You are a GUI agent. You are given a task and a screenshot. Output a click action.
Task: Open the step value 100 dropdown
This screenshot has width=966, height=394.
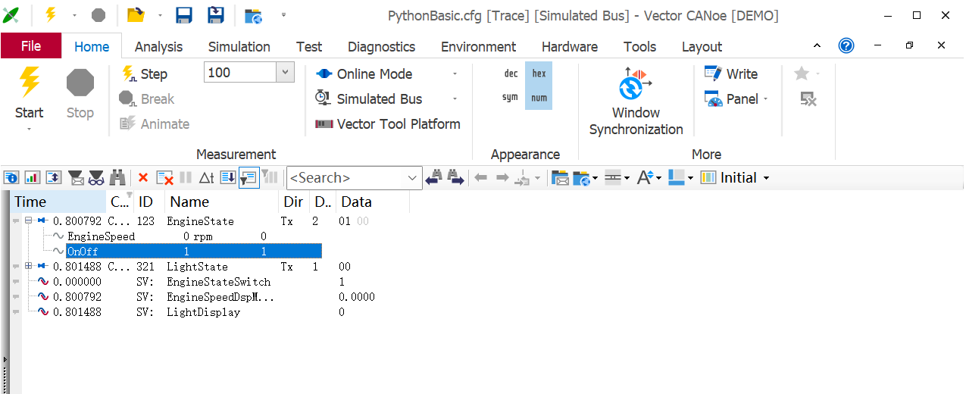coord(285,73)
